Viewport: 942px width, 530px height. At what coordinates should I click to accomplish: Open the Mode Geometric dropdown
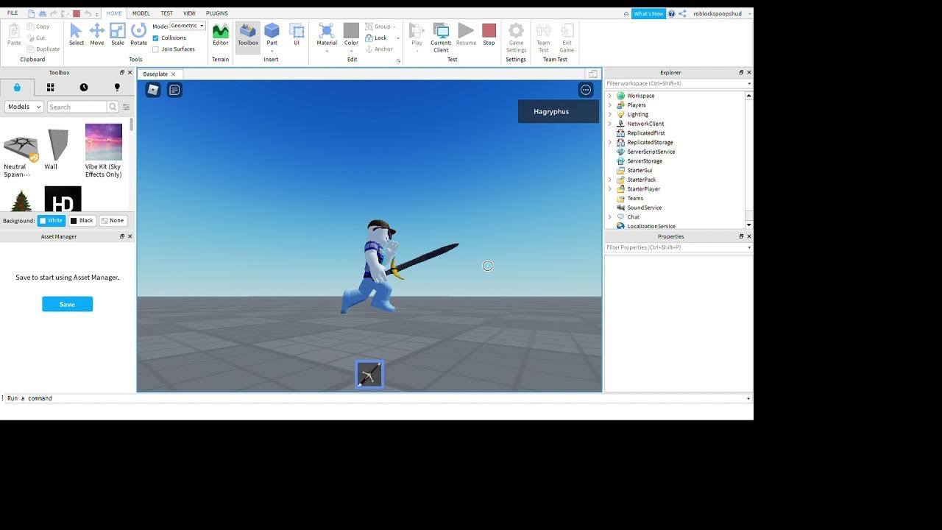click(x=188, y=26)
